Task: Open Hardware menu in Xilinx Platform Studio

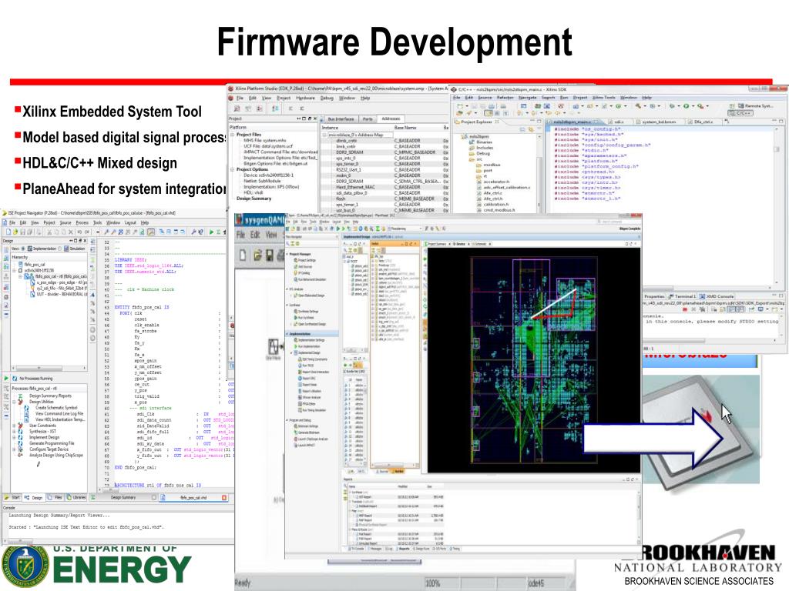Action: [305, 98]
